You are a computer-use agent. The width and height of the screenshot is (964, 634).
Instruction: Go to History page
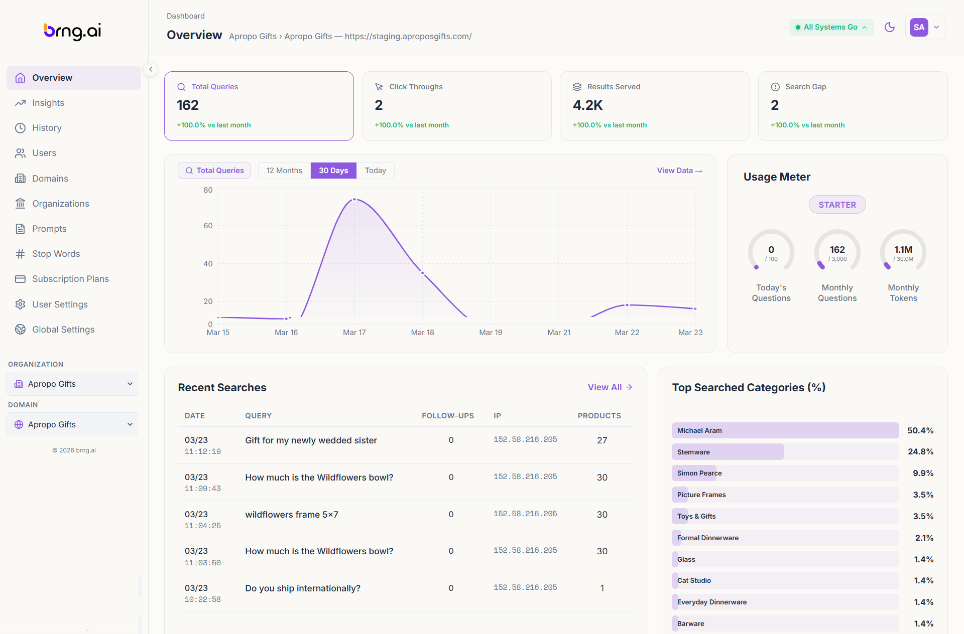tap(74, 128)
